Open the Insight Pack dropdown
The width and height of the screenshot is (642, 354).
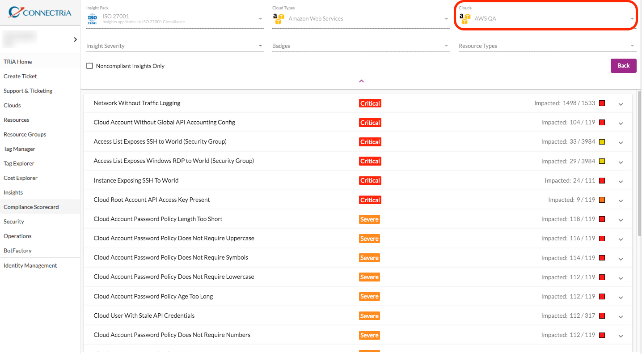coord(175,19)
